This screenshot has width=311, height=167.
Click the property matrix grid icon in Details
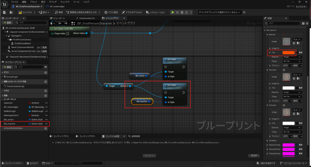click(x=303, y=24)
